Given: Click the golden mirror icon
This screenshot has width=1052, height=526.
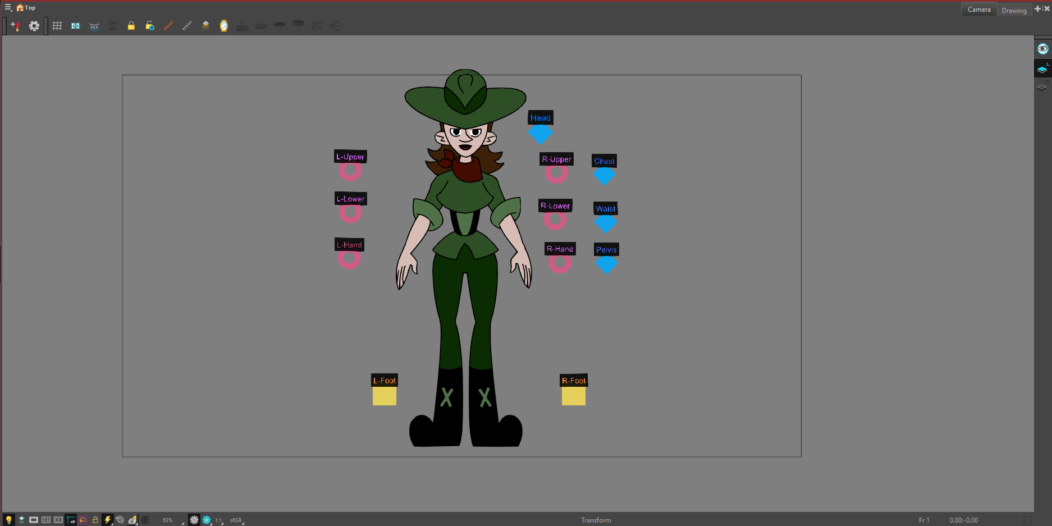Looking at the screenshot, I should [x=224, y=26].
